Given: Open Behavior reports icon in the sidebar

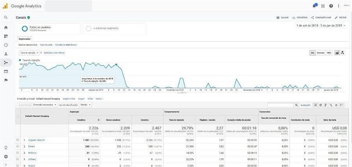Looking at the screenshot, I should pos(6,71).
